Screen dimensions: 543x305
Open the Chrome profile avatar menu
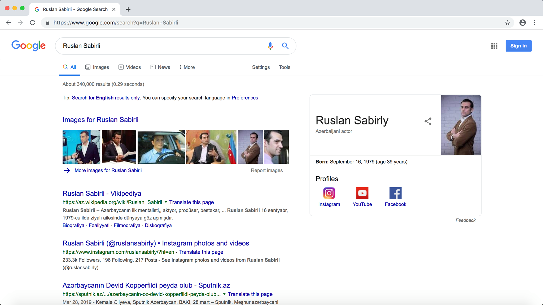523,23
